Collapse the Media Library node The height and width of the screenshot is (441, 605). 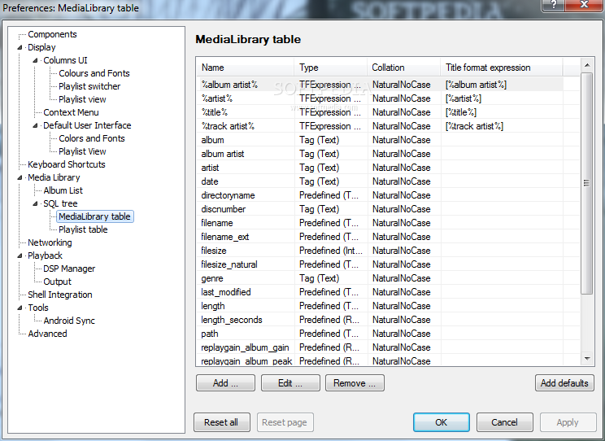pyautogui.click(x=20, y=177)
